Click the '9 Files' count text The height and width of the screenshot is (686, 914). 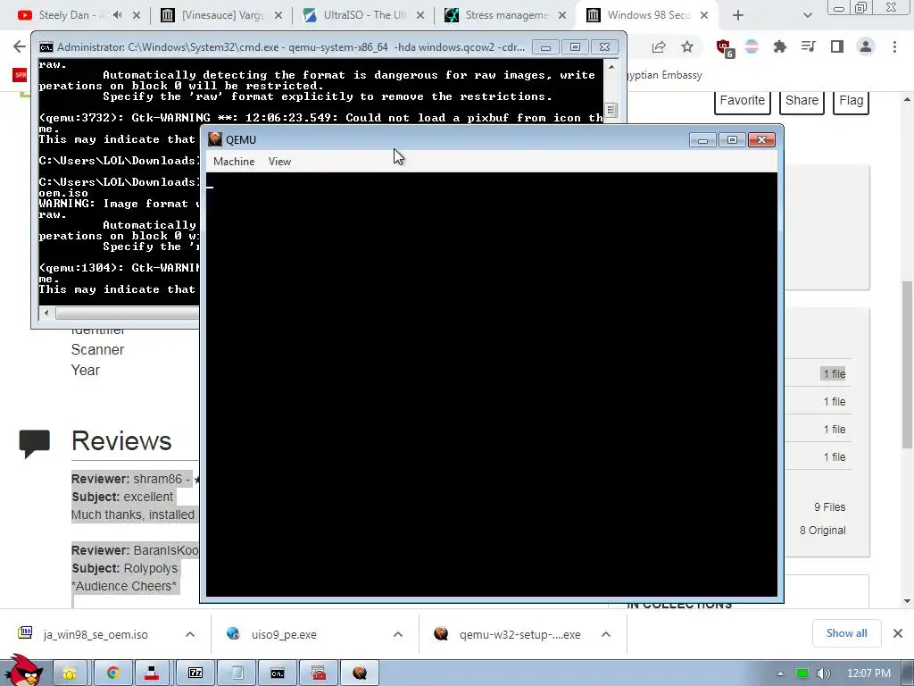(x=829, y=507)
